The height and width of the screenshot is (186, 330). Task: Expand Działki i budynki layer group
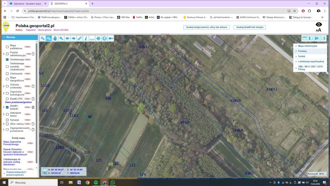point(4,107)
